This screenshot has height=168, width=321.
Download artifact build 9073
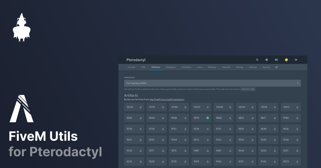point(297,162)
